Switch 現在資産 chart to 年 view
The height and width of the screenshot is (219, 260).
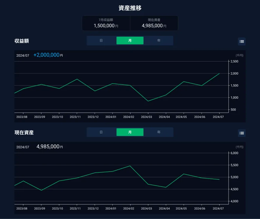[x=159, y=132]
